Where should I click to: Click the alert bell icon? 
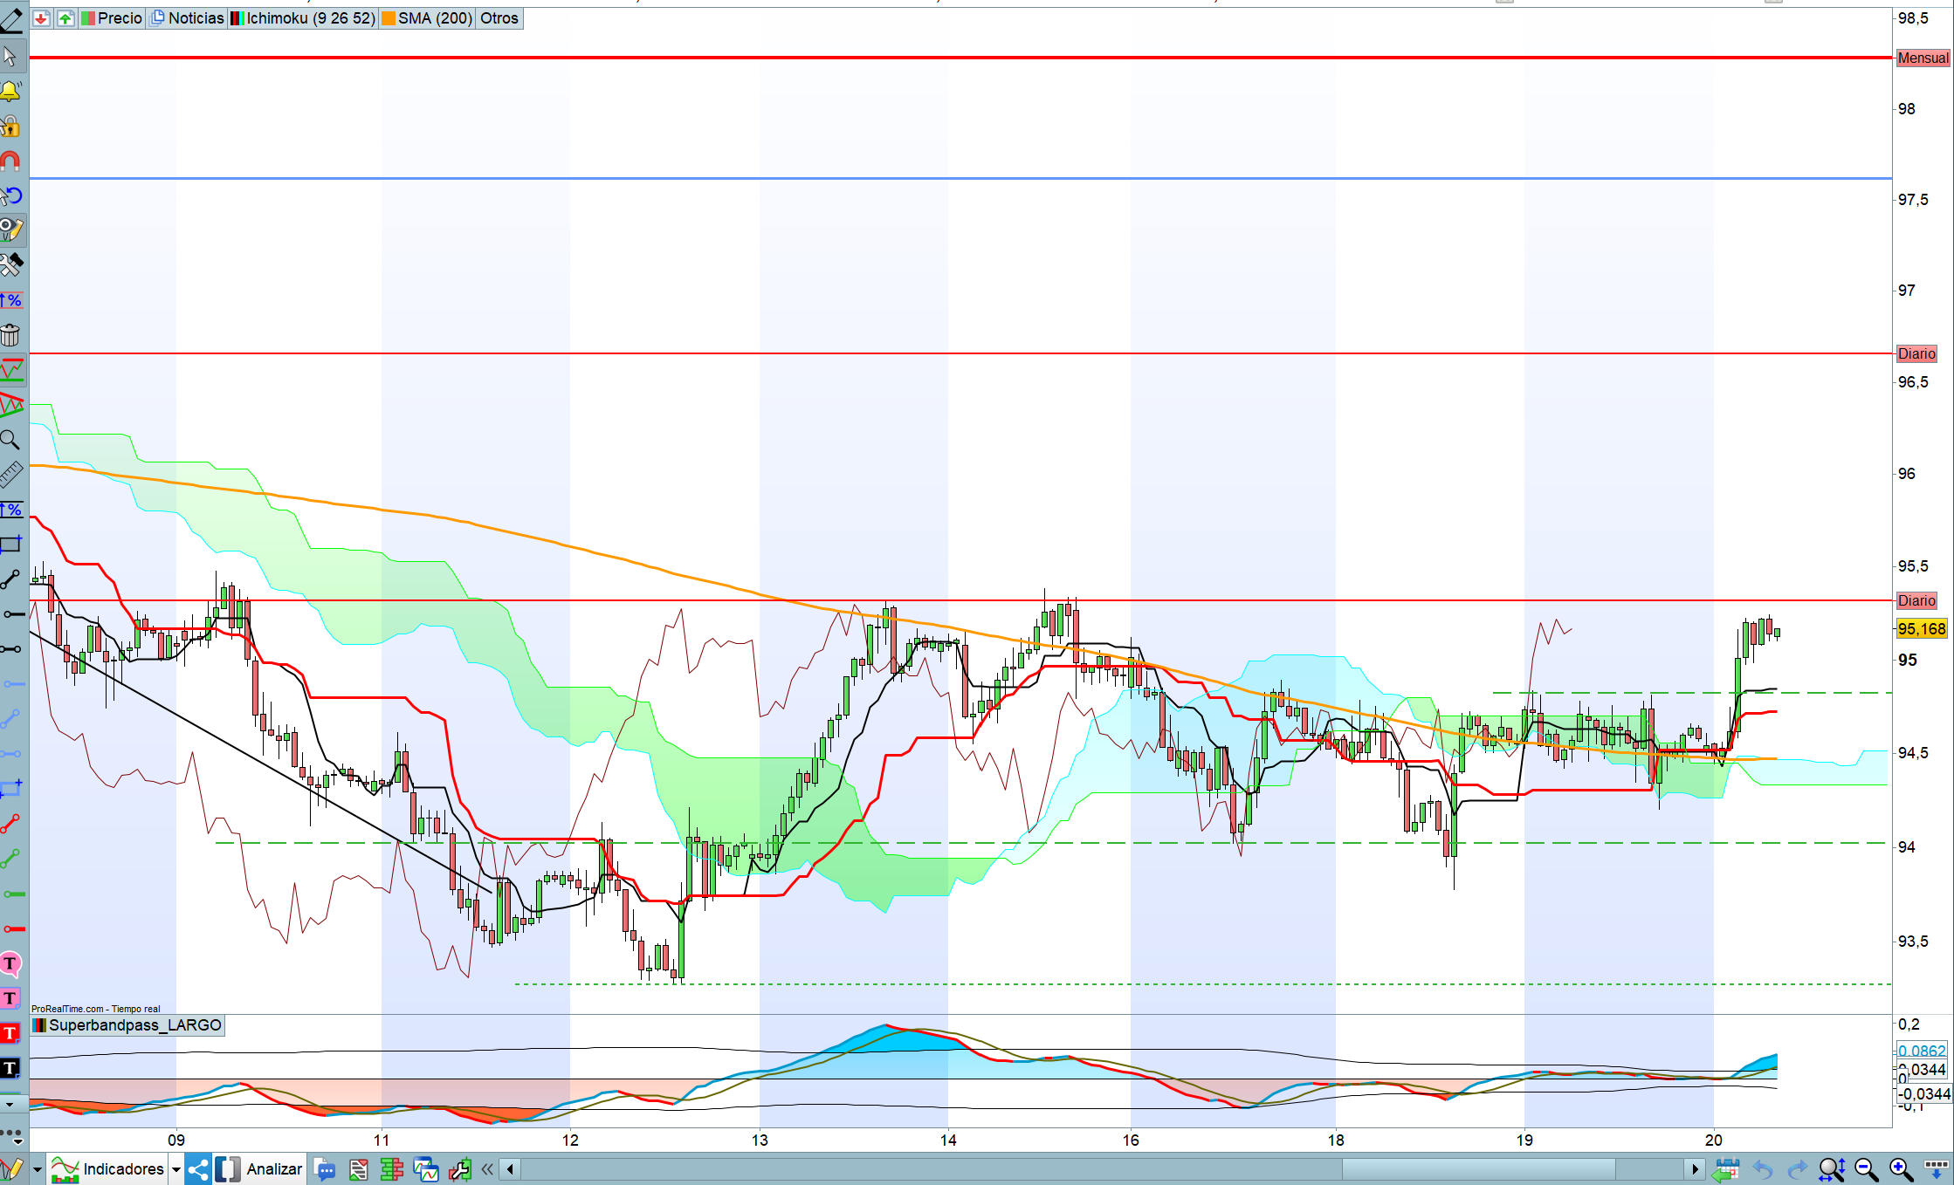(x=10, y=91)
